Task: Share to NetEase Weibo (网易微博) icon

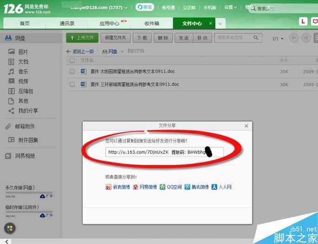Action: (x=135, y=187)
